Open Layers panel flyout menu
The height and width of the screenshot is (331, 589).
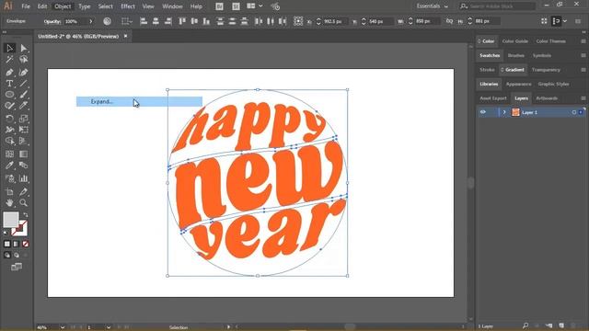(583, 98)
